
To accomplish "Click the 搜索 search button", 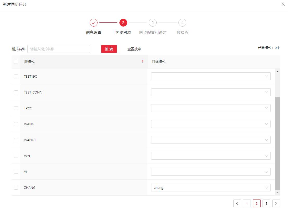I will tap(109, 49).
